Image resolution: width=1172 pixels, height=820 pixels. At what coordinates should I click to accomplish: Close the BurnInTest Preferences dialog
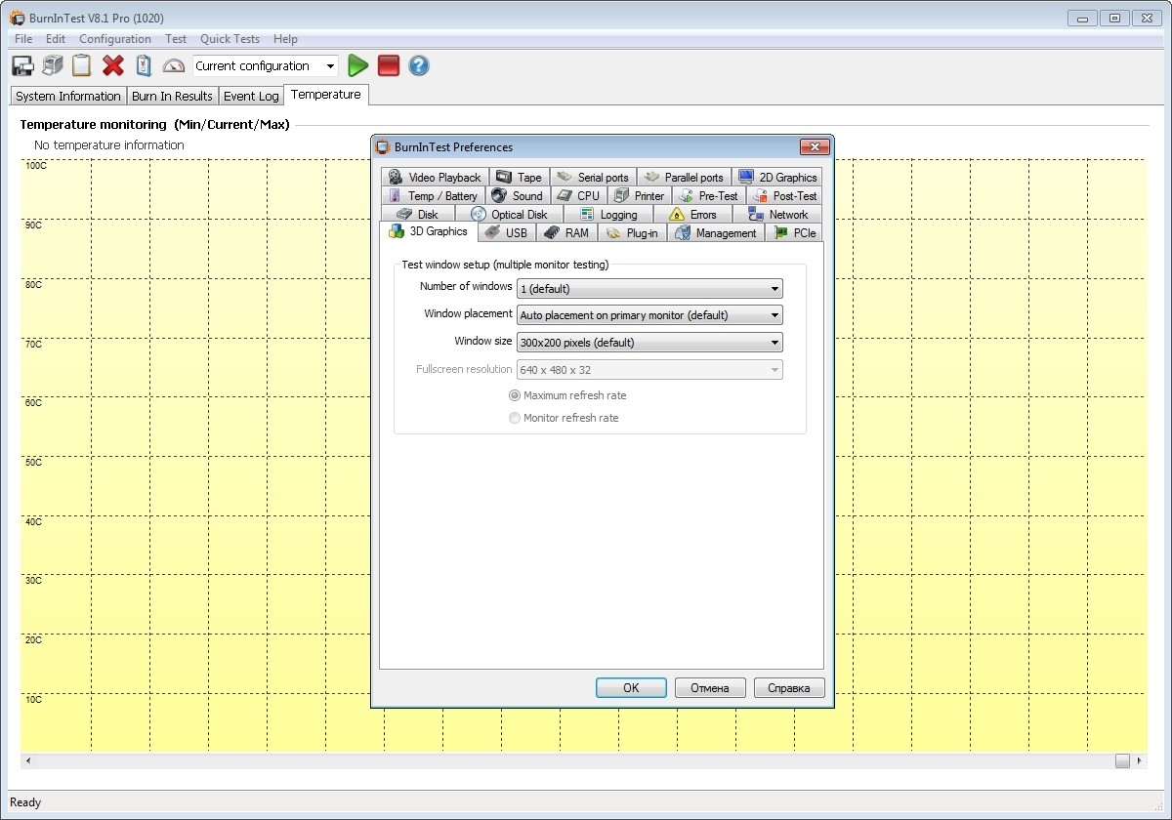point(815,147)
